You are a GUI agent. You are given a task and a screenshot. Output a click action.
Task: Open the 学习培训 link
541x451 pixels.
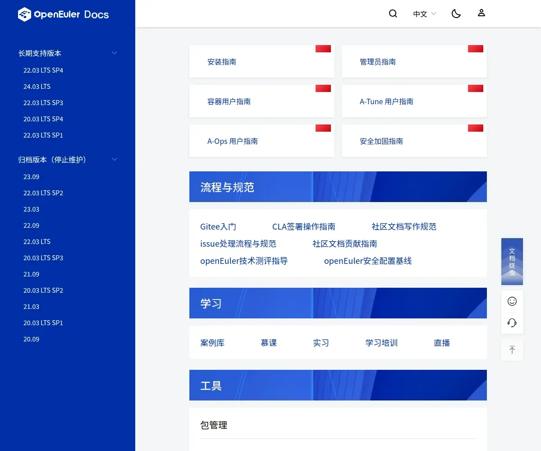pos(381,343)
